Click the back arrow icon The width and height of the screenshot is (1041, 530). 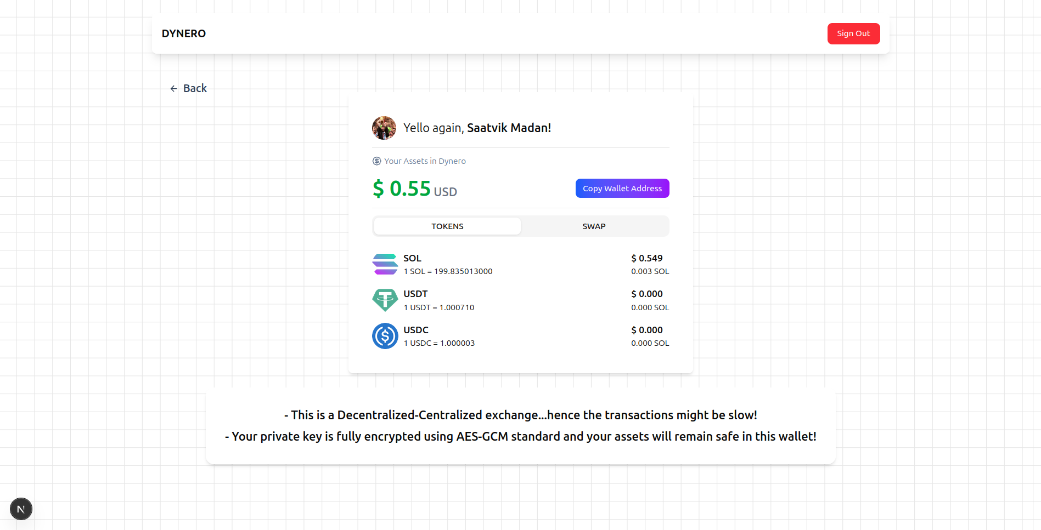173,89
